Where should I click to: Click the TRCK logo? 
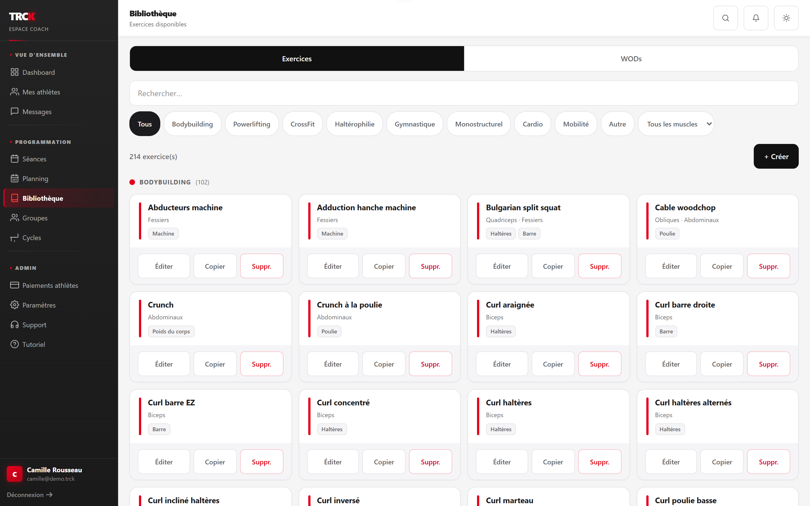pos(22,16)
